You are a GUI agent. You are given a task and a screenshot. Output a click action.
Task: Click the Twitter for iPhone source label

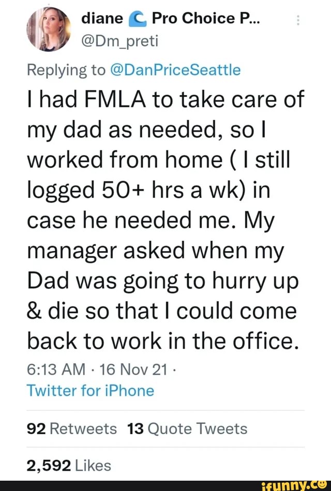coord(90,391)
